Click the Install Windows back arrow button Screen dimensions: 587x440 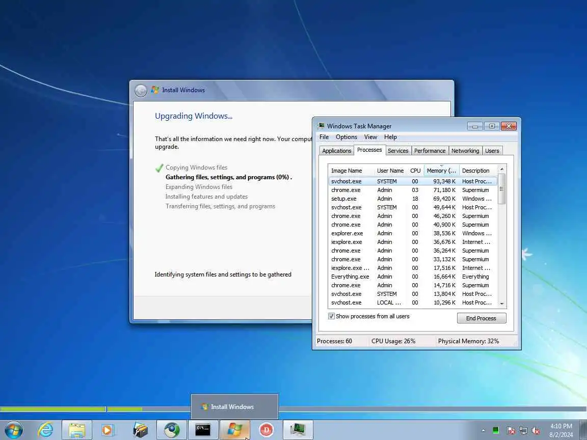141,90
